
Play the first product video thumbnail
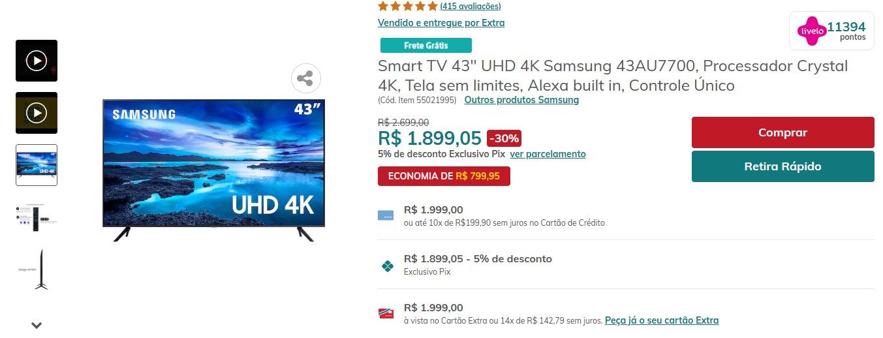pos(37,61)
